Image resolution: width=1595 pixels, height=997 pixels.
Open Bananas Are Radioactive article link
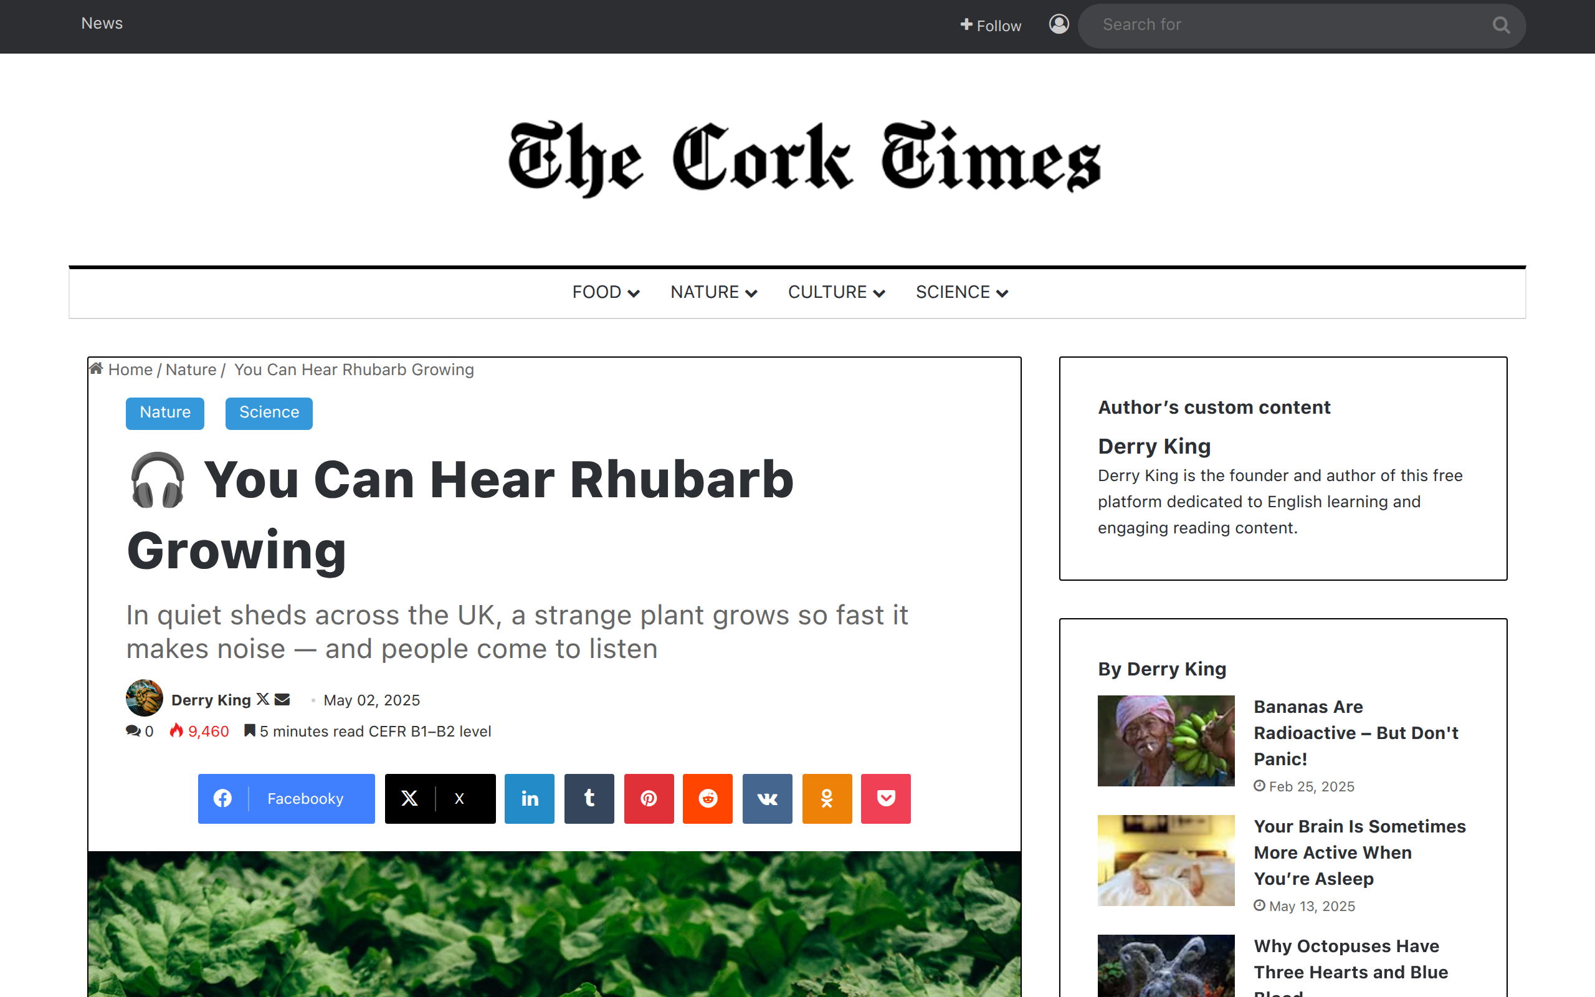point(1356,733)
